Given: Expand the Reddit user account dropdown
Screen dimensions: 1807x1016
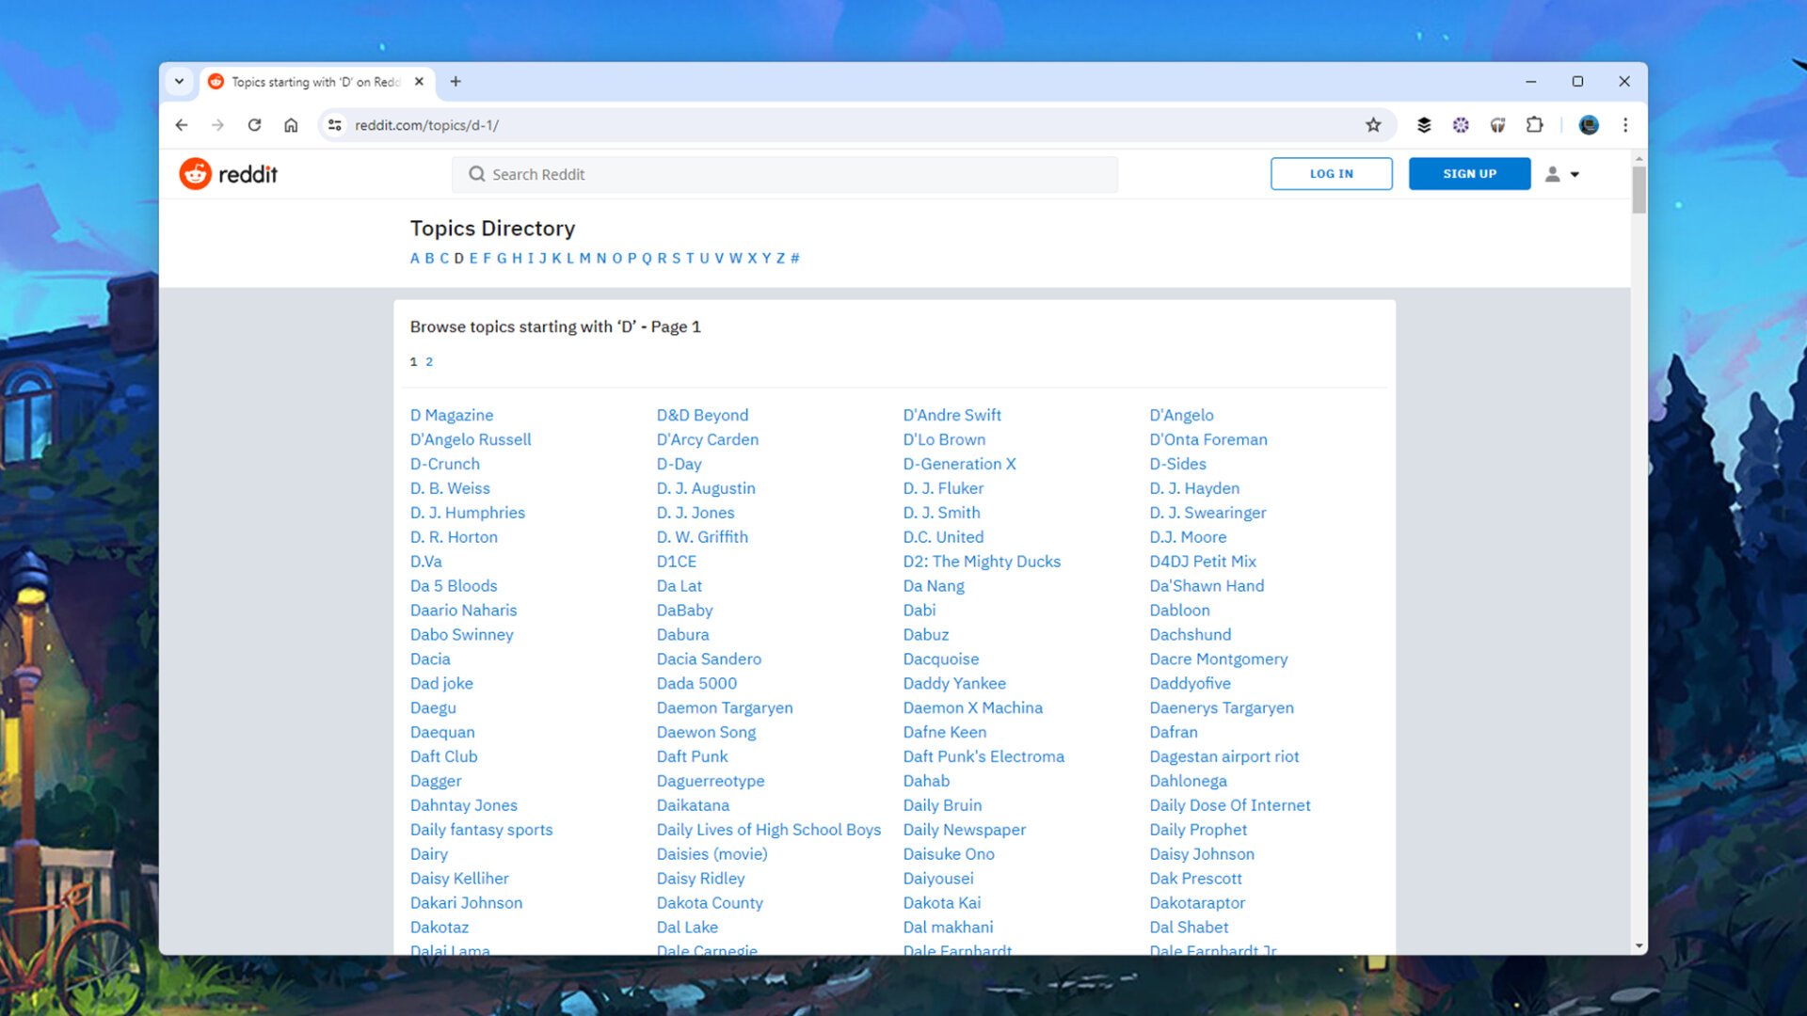Looking at the screenshot, I should click(x=1562, y=174).
